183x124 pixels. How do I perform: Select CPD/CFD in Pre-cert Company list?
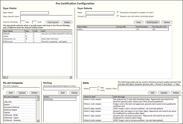(x=20, y=102)
